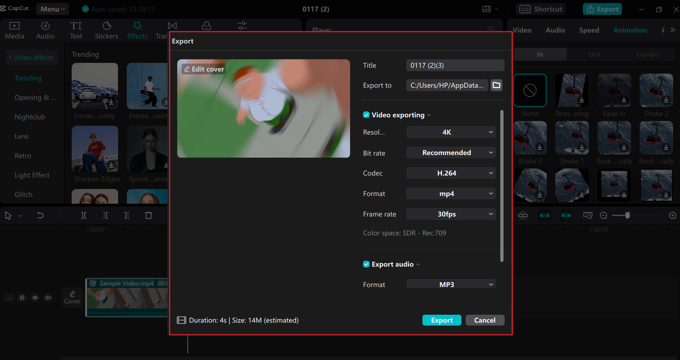Click the timeline zoom-in plus icon
Image resolution: width=680 pixels, height=360 pixels.
pyautogui.click(x=673, y=215)
